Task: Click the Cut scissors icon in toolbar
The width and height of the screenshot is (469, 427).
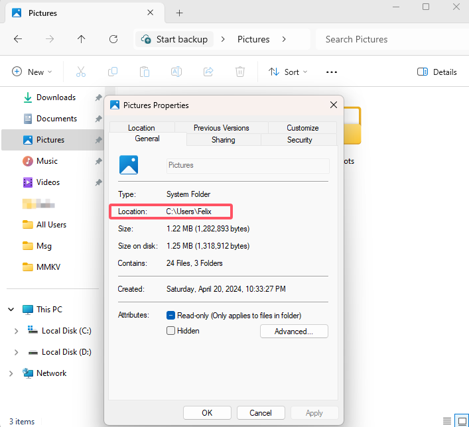Action: tap(81, 72)
